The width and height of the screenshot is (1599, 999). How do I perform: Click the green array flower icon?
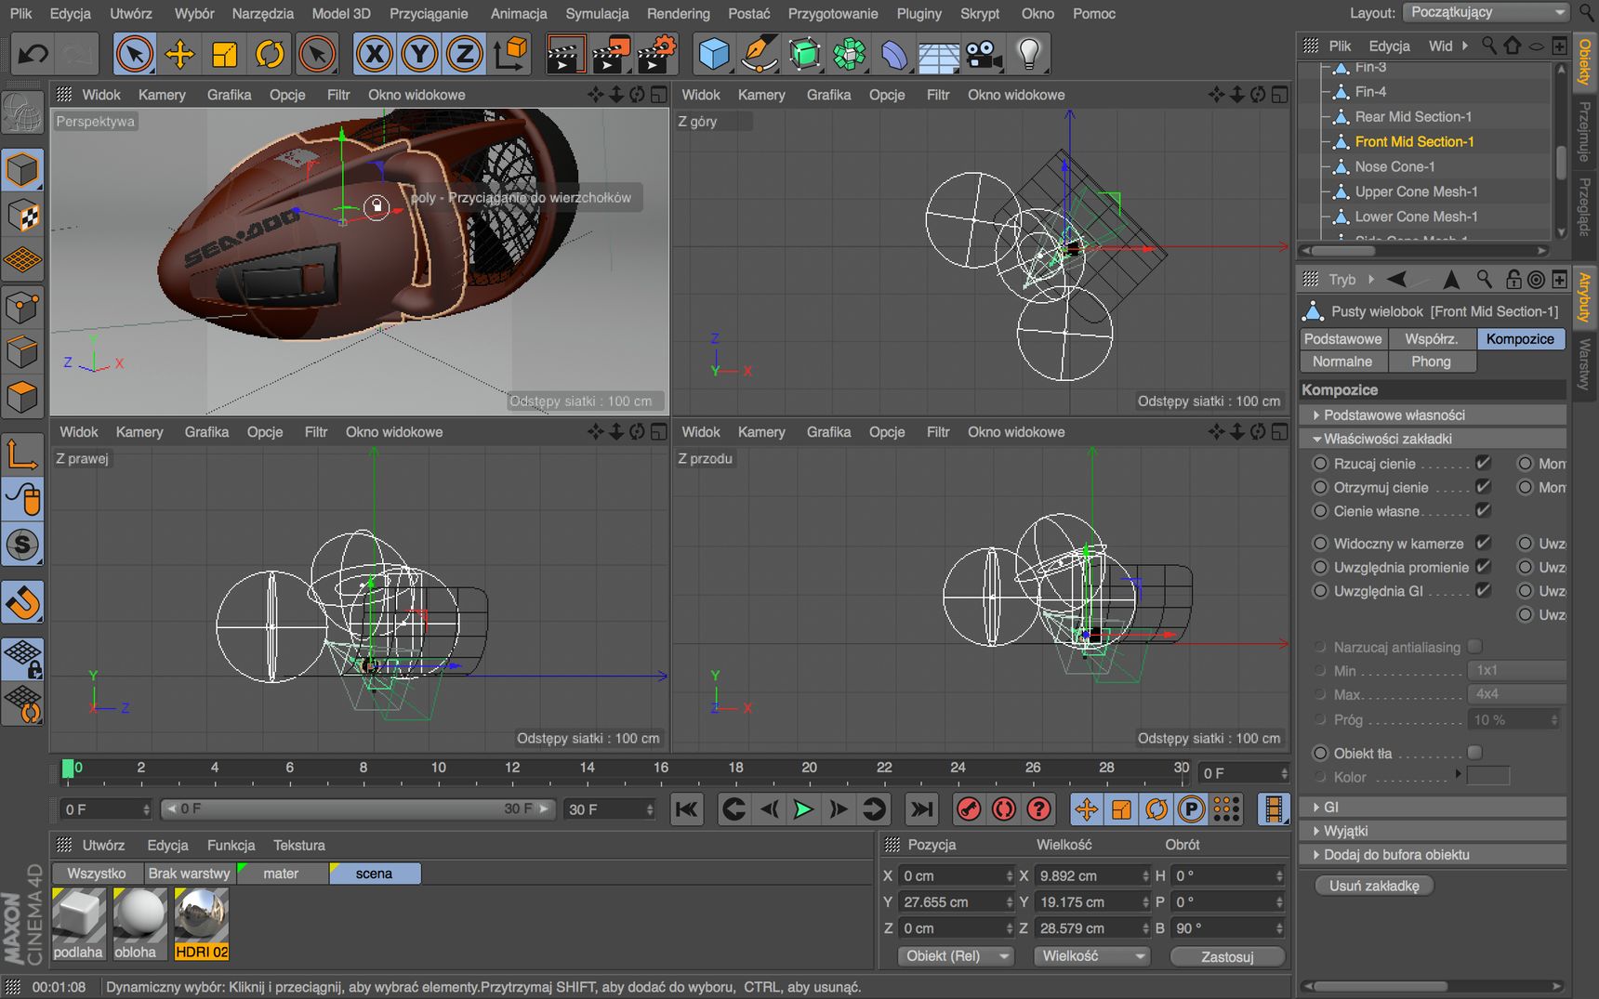pos(849,54)
